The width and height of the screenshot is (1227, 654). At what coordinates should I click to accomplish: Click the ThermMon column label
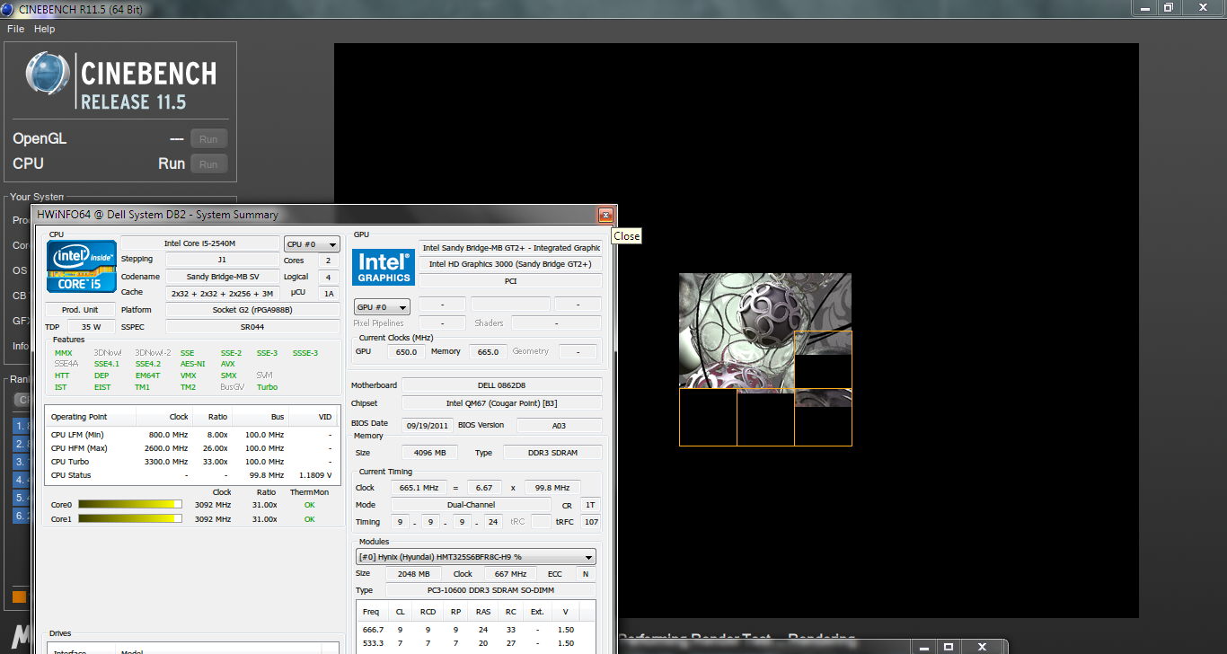[x=309, y=492]
